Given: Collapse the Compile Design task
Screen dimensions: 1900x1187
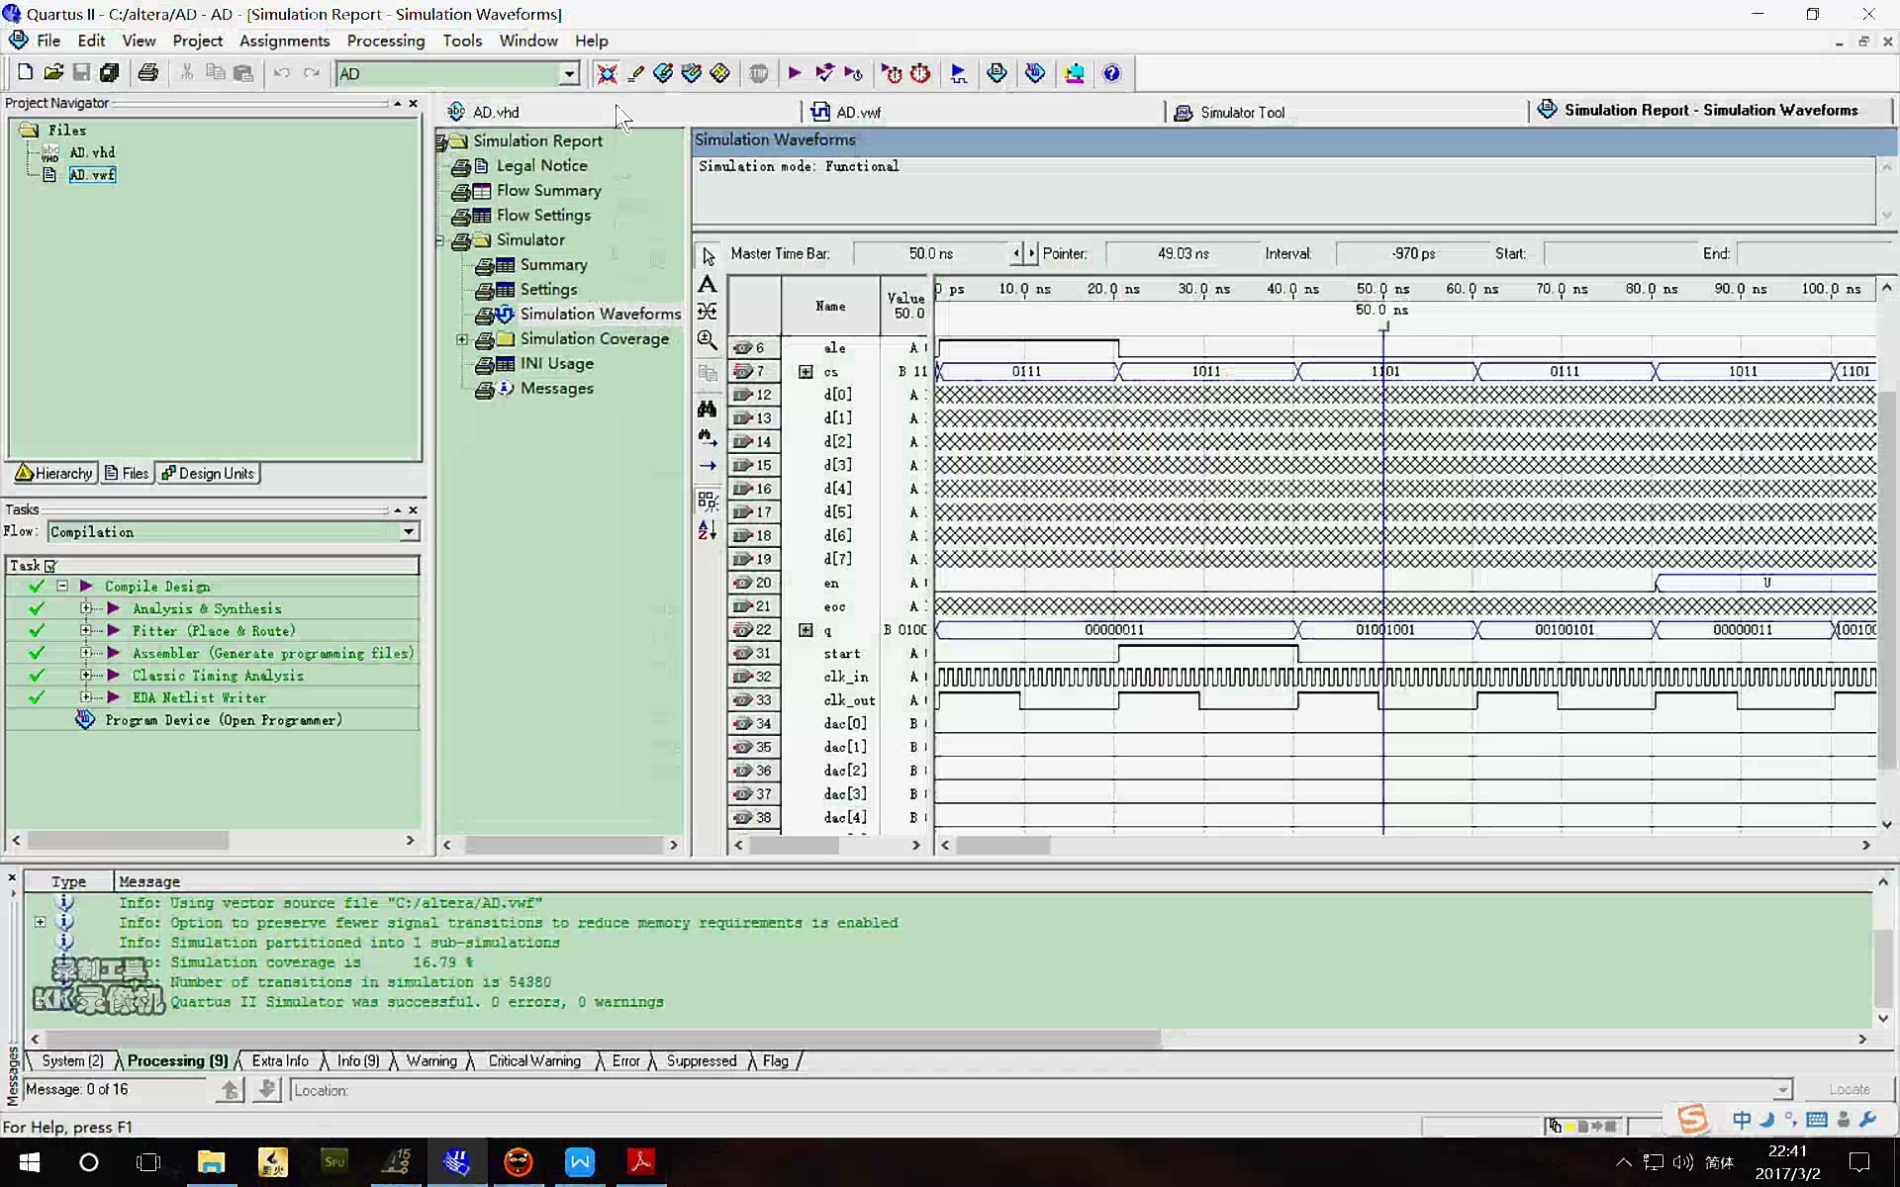Looking at the screenshot, I should (x=62, y=586).
